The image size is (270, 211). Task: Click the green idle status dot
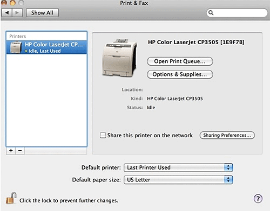[x=26, y=51]
